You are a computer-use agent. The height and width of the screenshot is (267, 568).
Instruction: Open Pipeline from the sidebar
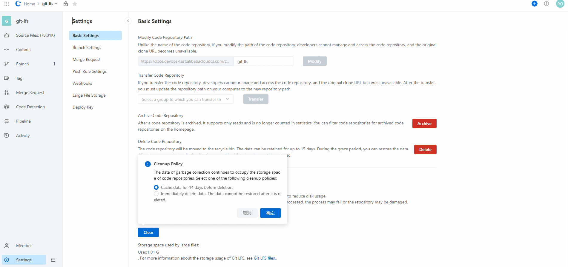[x=23, y=121]
